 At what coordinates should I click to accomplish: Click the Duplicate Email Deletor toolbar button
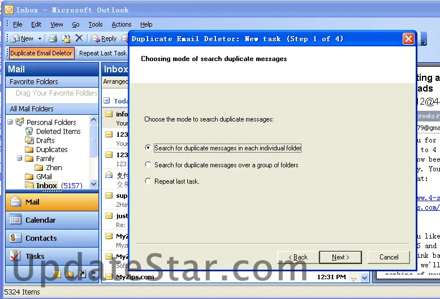(41, 53)
